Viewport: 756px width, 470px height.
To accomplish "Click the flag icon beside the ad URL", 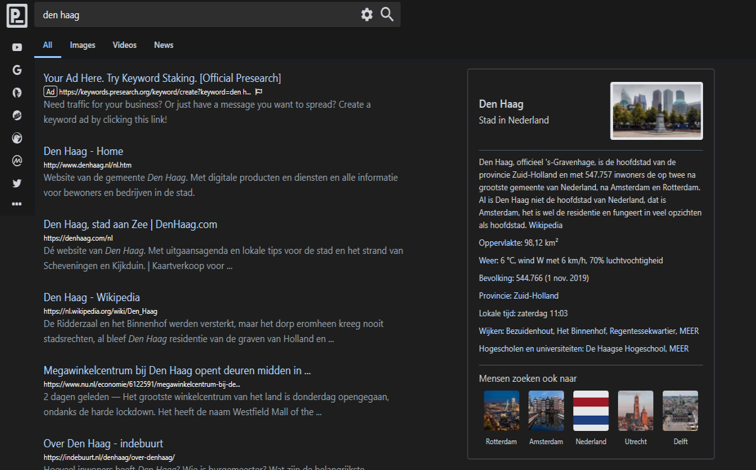I will click(258, 92).
